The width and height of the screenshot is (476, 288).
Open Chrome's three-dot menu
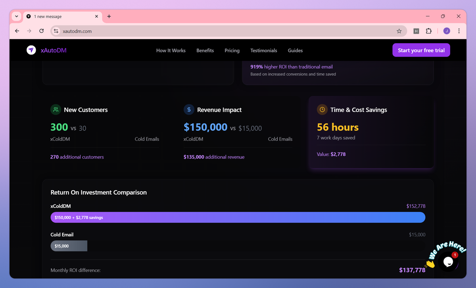(x=459, y=31)
